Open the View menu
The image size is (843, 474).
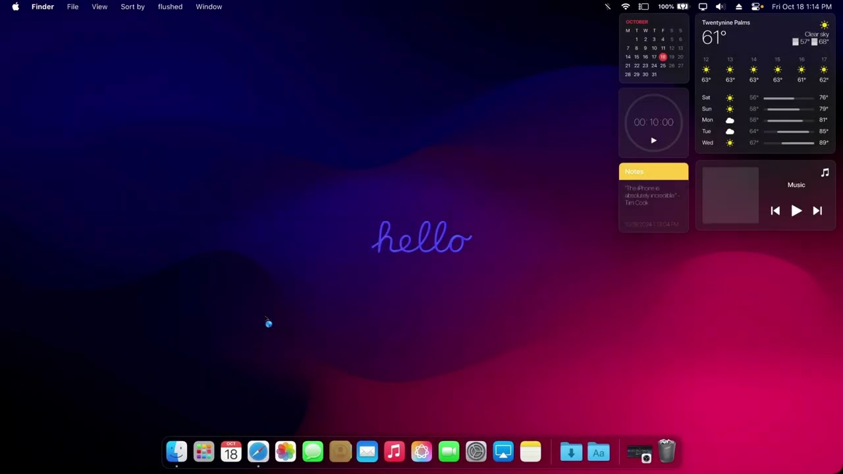coord(99,7)
